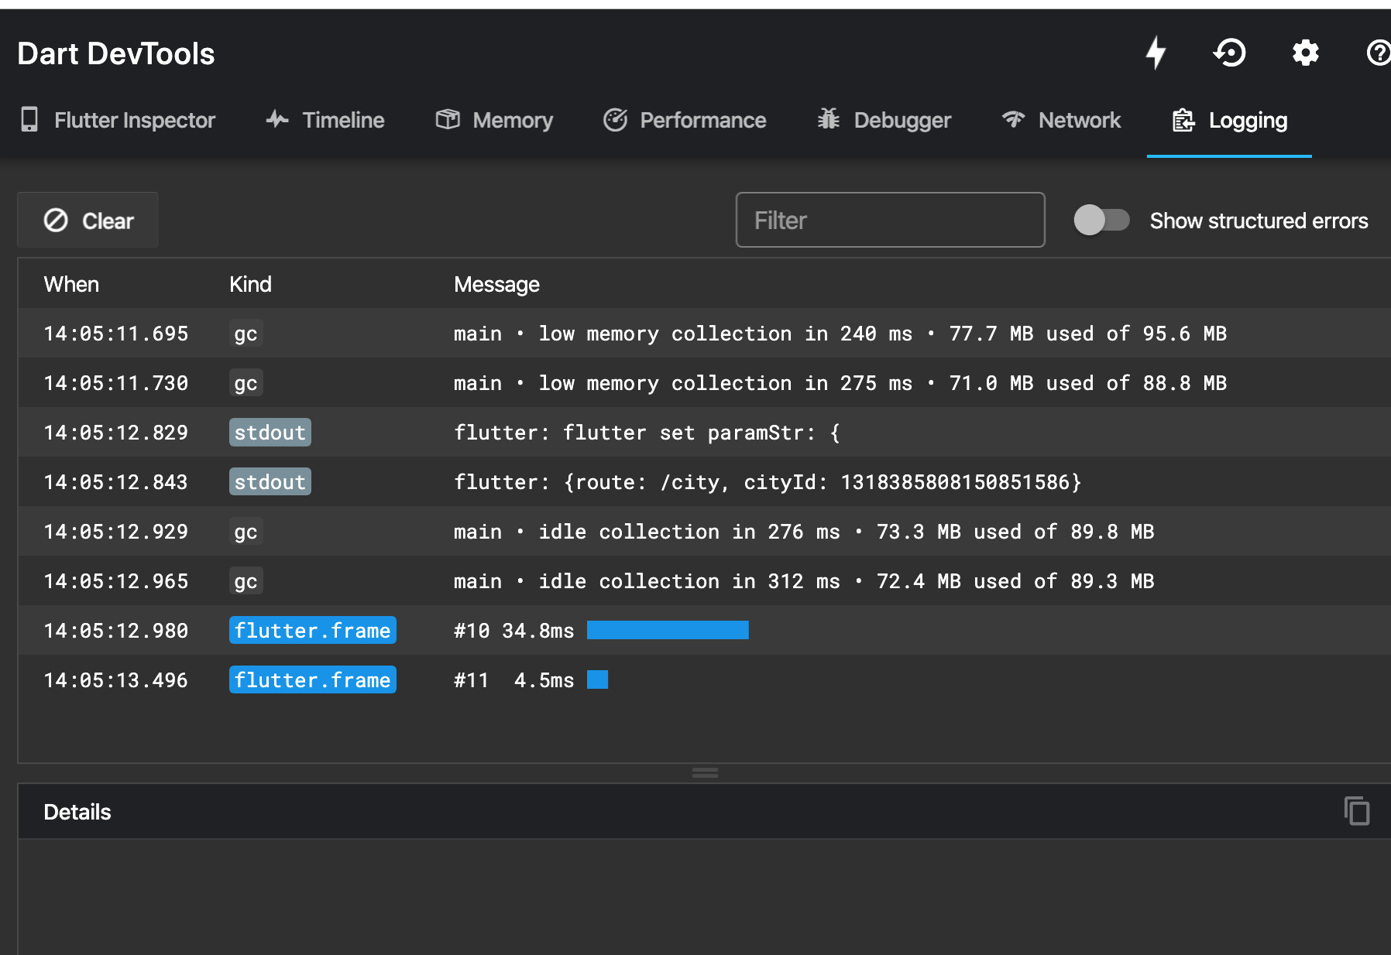Open the help question mark icon

[1378, 52]
